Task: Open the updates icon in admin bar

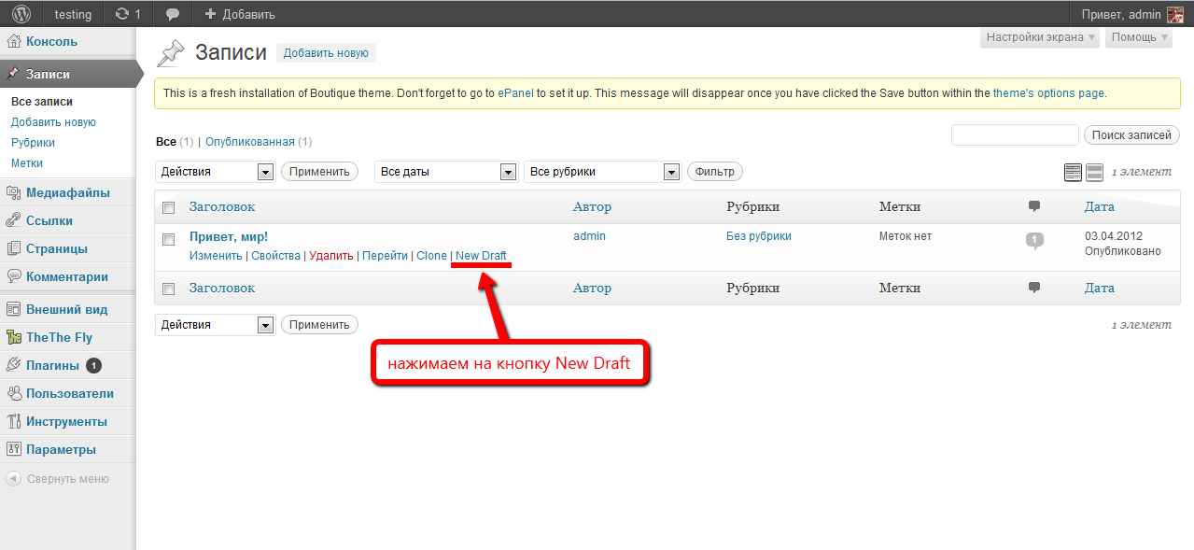Action: point(128,14)
